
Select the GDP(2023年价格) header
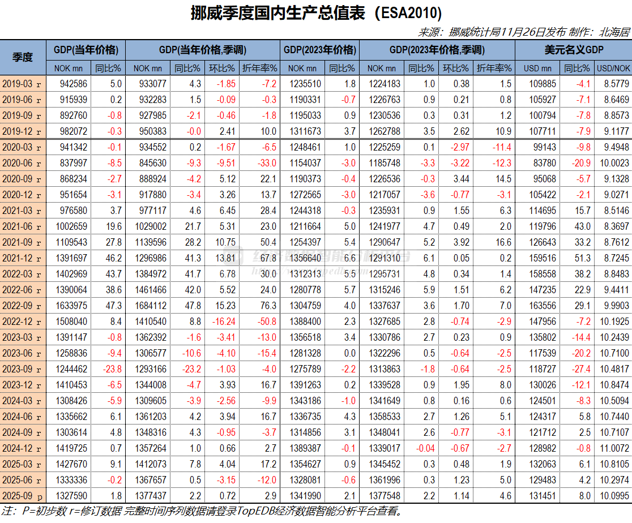pyautogui.click(x=321, y=50)
